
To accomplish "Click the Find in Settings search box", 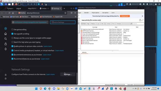I will [x=63, y=22].
